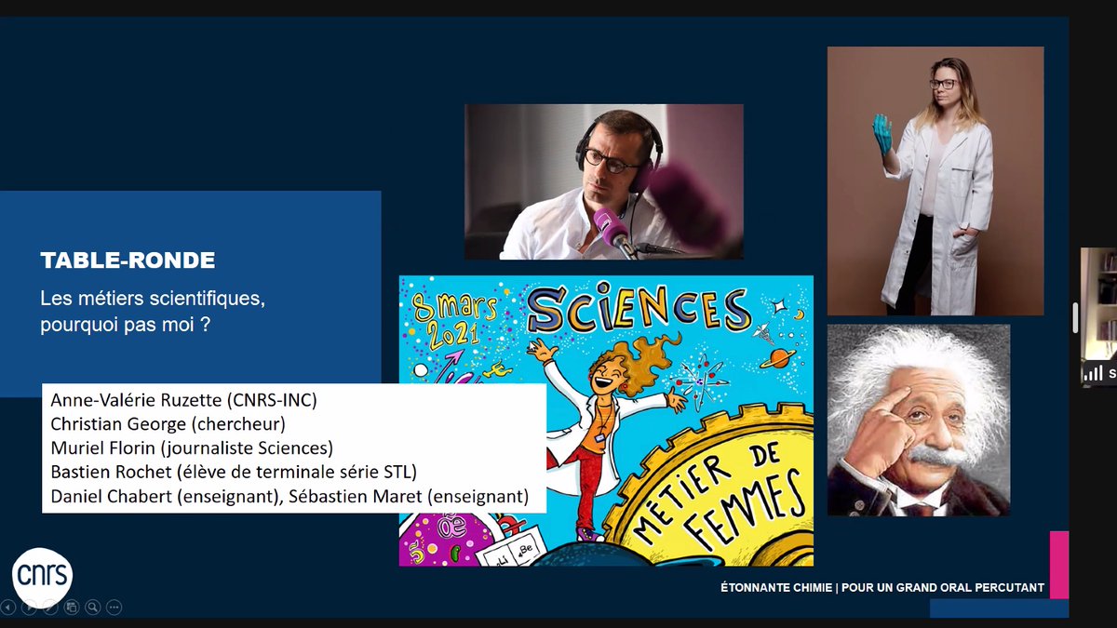Viewport: 1117px width, 628px height.
Task: Click the Einstein portrait image
Action: pos(919,421)
